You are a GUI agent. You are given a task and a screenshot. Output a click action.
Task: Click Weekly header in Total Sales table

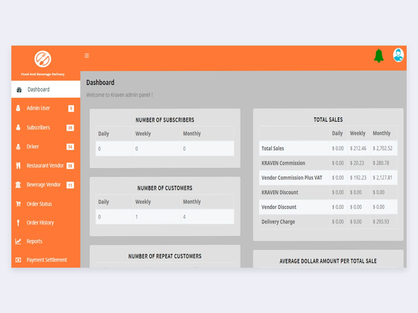tap(358, 133)
